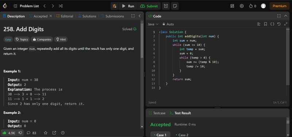Click the 'Accepted' result heading
The width and height of the screenshot is (292, 137).
160,125
